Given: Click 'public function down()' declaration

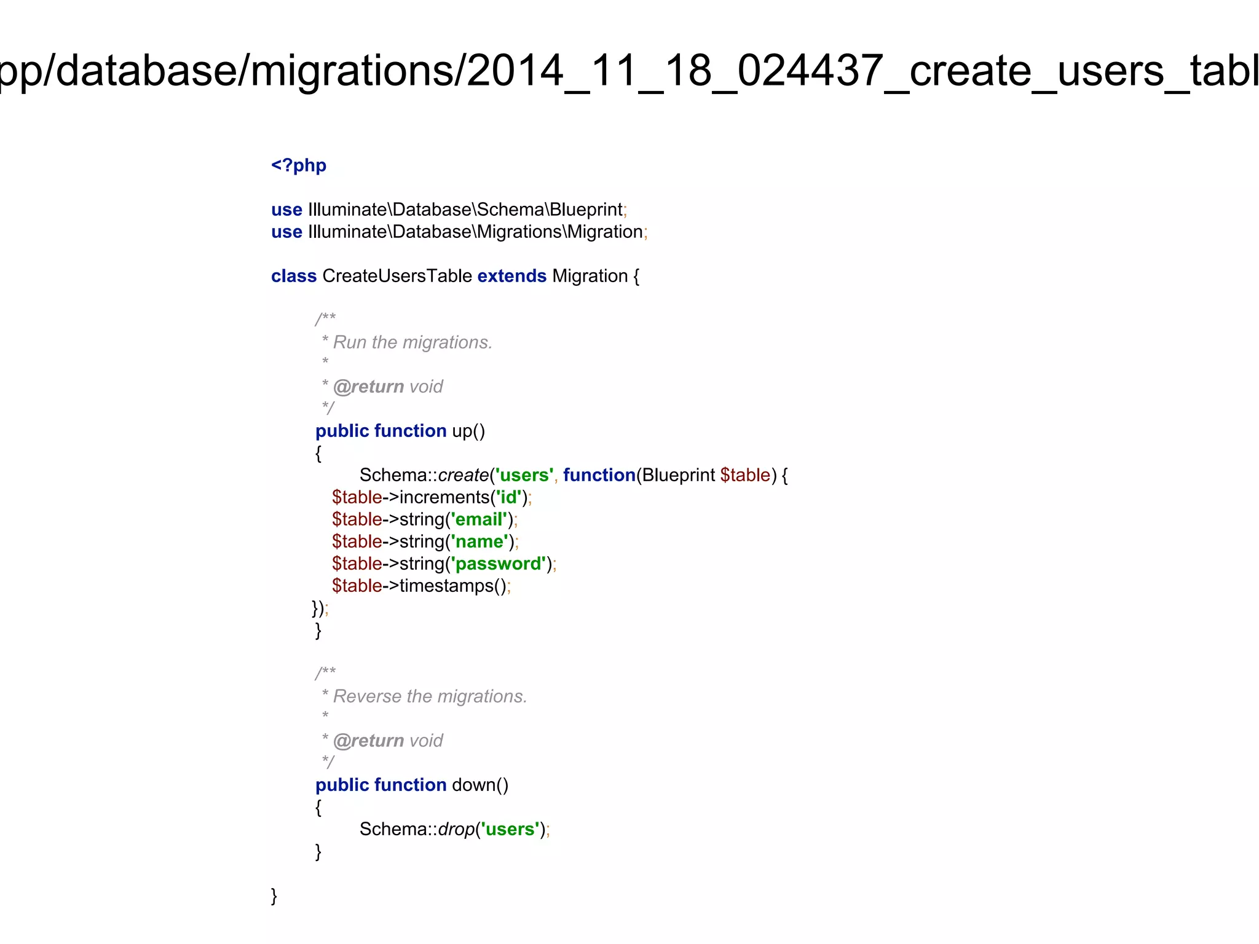Looking at the screenshot, I should (412, 785).
